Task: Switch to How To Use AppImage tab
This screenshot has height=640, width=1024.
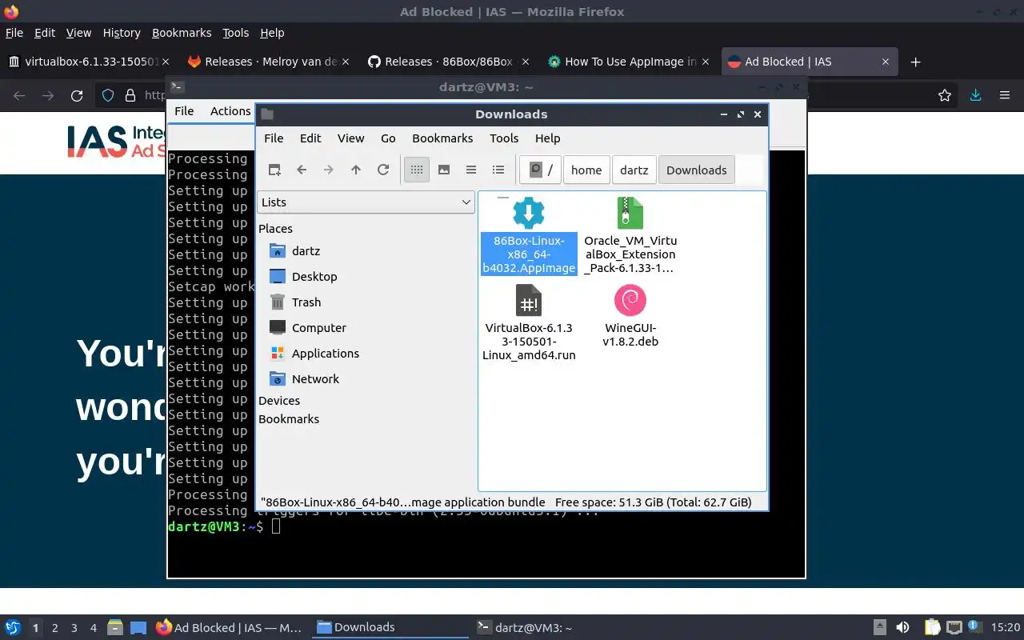Action: coord(630,62)
